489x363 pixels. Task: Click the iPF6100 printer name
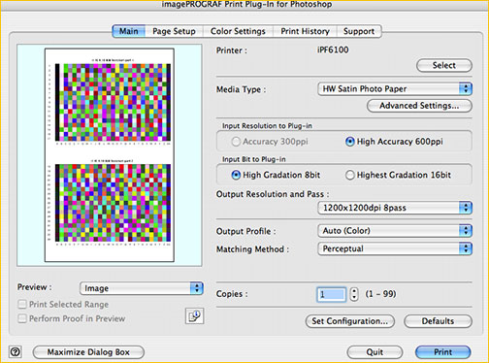tap(333, 49)
